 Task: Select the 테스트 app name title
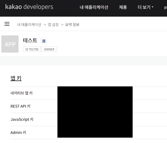coord(30,41)
